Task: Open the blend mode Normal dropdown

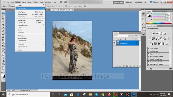Action: [x=120, y=36]
